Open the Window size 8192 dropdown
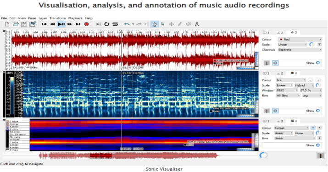This screenshot has height=172, width=328. (287, 90)
